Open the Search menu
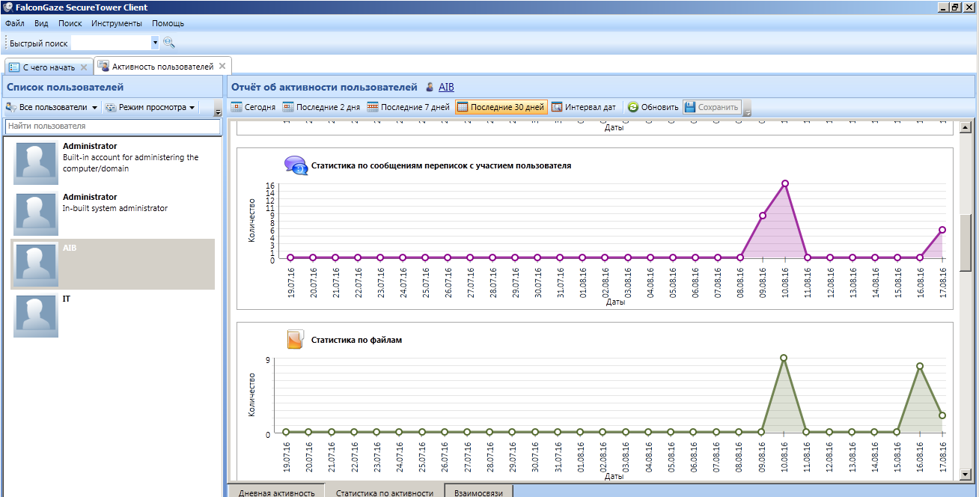979x497 pixels. [x=70, y=23]
